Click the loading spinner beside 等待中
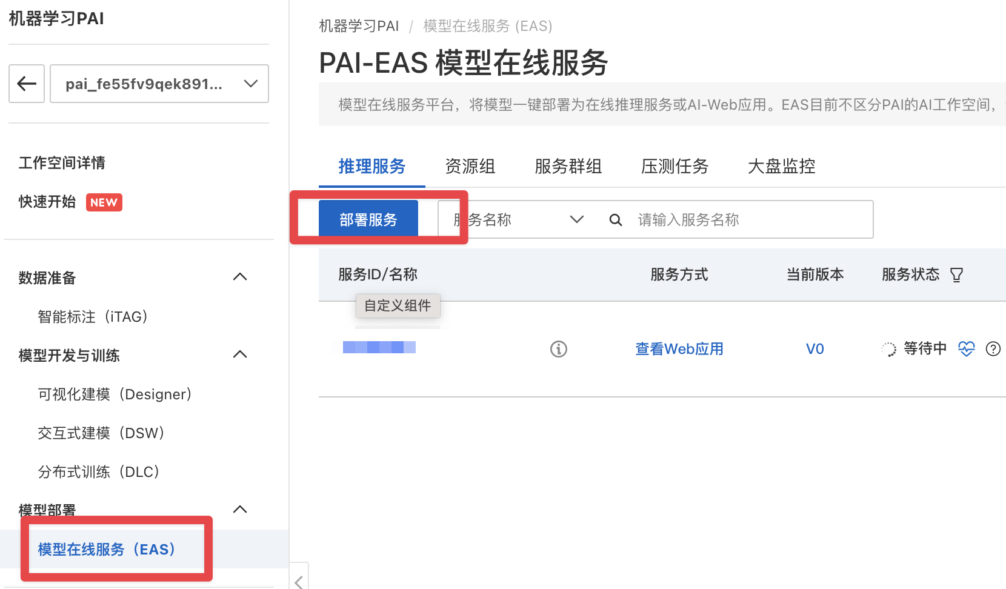The height and width of the screenshot is (589, 1006). click(x=888, y=349)
